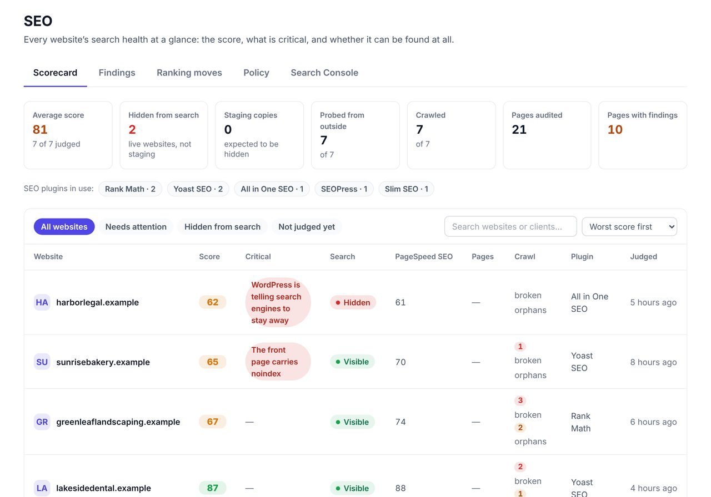
Task: Click the 6 hours ago judged time
Action: tap(653, 422)
